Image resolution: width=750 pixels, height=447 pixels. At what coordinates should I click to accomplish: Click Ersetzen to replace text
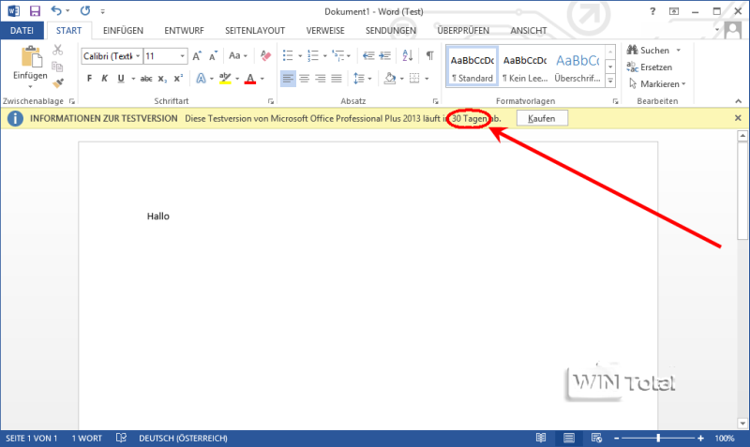[650, 67]
